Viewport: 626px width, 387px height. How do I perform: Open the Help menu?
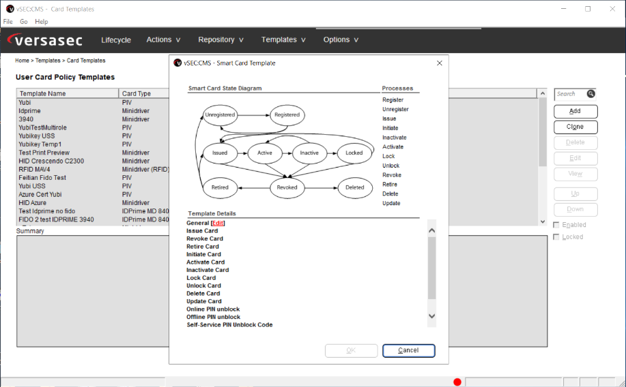41,22
